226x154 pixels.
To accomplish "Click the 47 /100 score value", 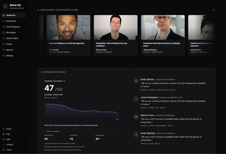I will pyautogui.click(x=53, y=88).
